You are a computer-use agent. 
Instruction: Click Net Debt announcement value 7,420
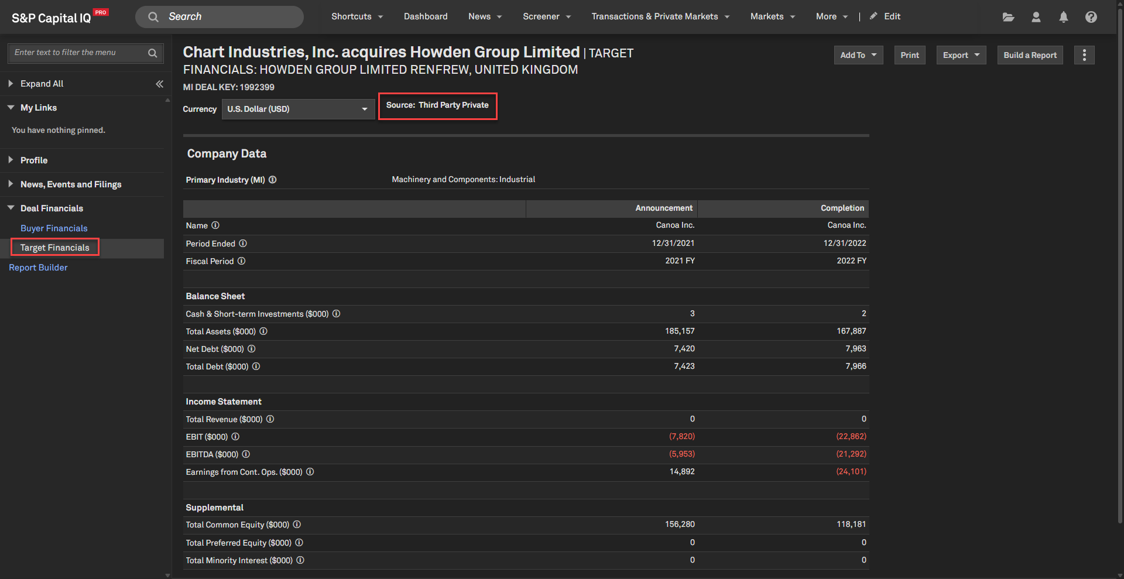coord(684,349)
